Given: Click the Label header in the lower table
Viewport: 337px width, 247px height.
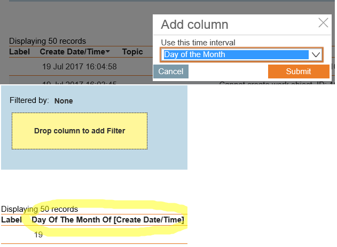Looking at the screenshot, I should [11, 220].
